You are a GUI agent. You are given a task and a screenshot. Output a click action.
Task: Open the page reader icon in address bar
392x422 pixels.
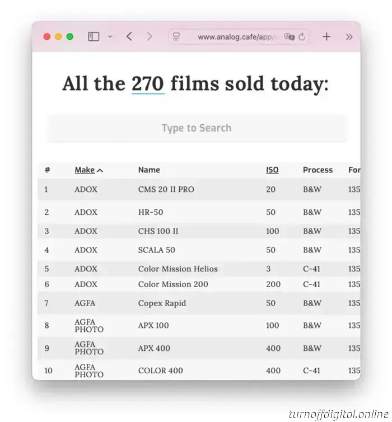click(176, 36)
